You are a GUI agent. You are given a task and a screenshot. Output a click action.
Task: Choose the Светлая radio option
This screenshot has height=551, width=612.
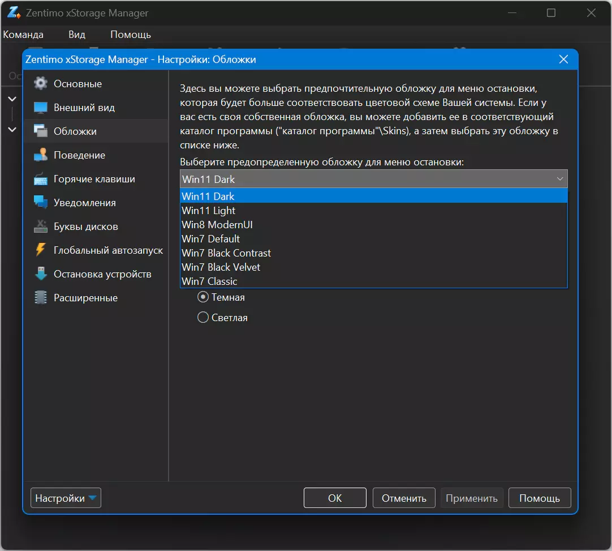[x=203, y=317]
